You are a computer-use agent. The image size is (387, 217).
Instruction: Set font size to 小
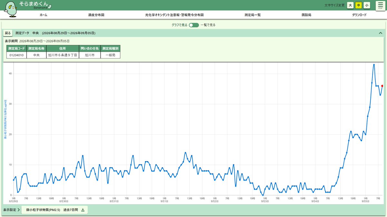tap(367, 5)
